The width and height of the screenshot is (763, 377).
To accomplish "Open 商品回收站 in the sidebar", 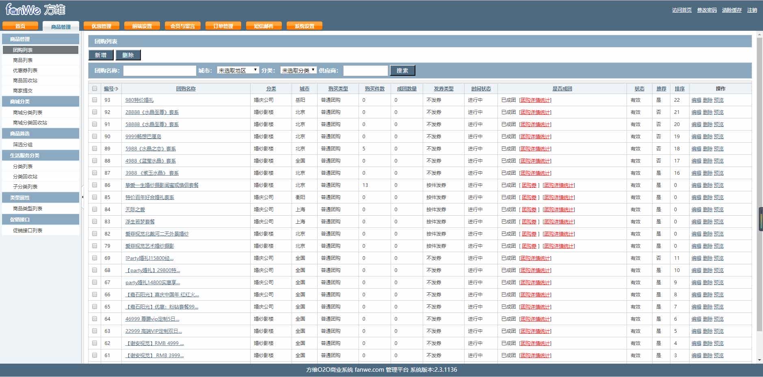I will [25, 80].
